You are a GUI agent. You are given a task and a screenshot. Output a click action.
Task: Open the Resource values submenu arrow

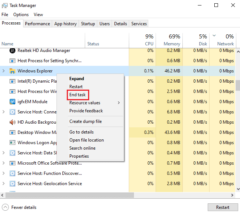[x=119, y=103]
